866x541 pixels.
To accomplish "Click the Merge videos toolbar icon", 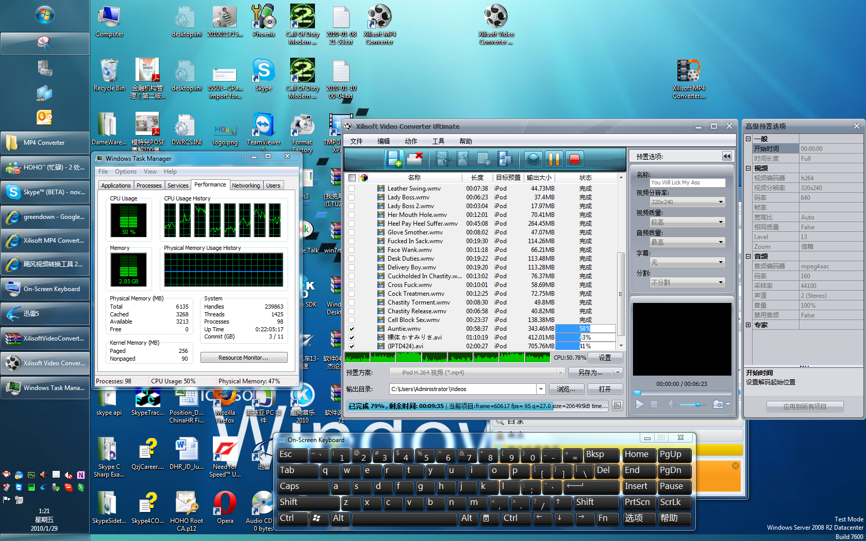I will coord(504,159).
